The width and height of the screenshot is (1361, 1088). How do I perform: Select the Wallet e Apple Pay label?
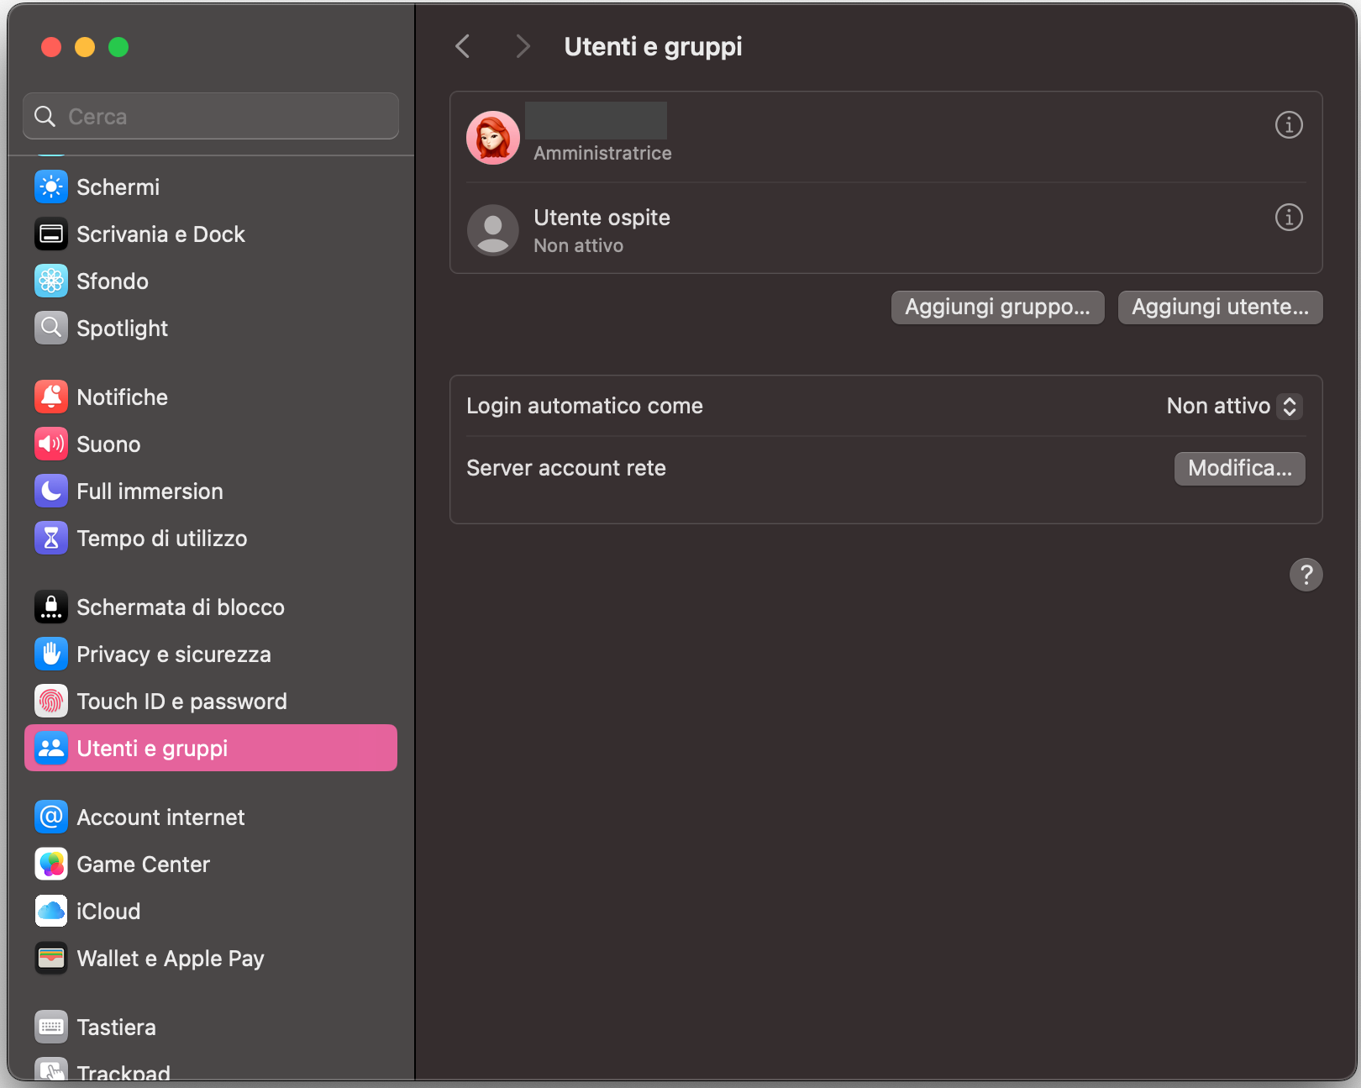pos(171,959)
